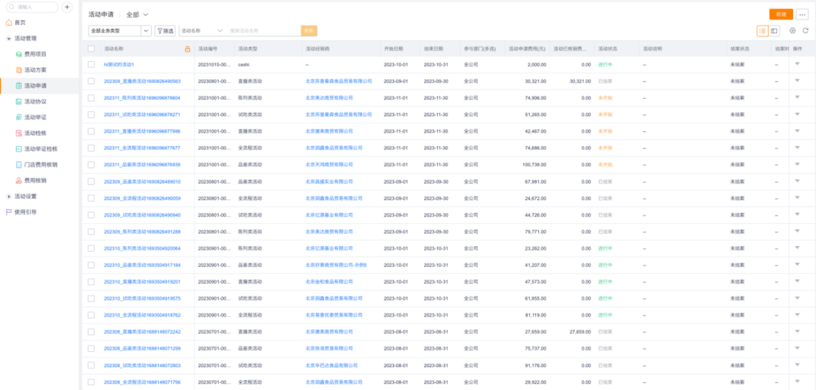Screen dimensions: 816x390
Task: Click the 活动申请费用(元) column header
Action: [527, 48]
